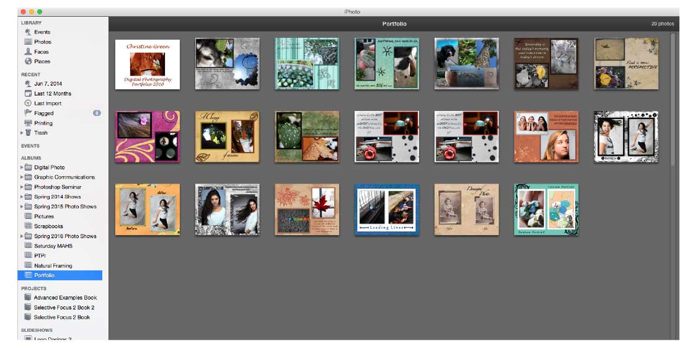This screenshot has height=351, width=690.
Task: Click the Saturday MAHS album icon
Action: [x=28, y=246]
